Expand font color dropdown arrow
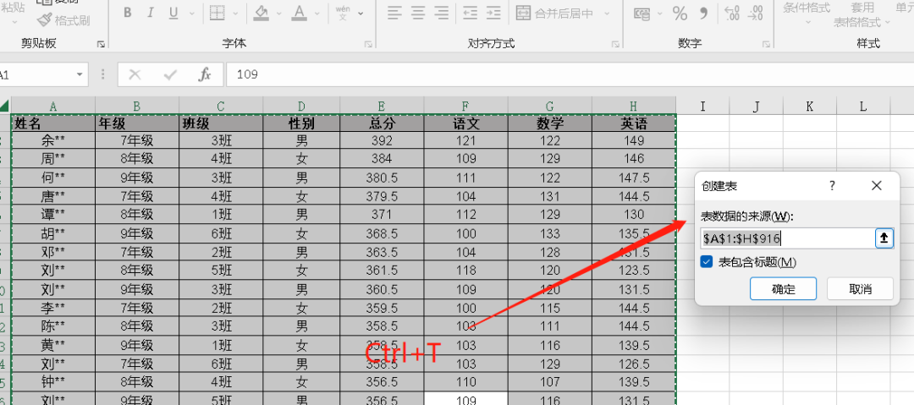The height and width of the screenshot is (405, 914). pos(317,14)
